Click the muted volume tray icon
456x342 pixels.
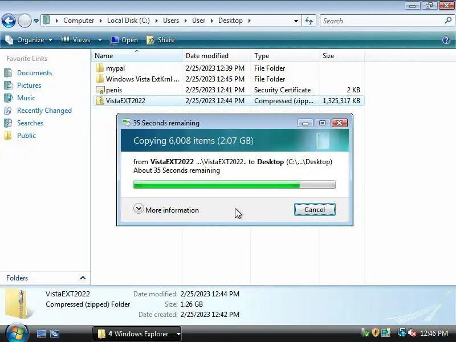(412, 333)
